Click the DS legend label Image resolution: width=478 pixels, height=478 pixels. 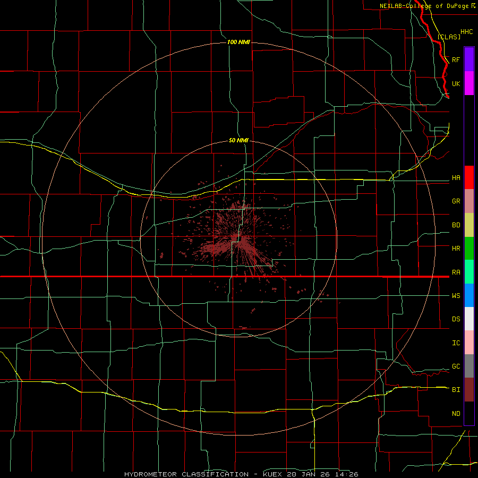(x=456, y=319)
